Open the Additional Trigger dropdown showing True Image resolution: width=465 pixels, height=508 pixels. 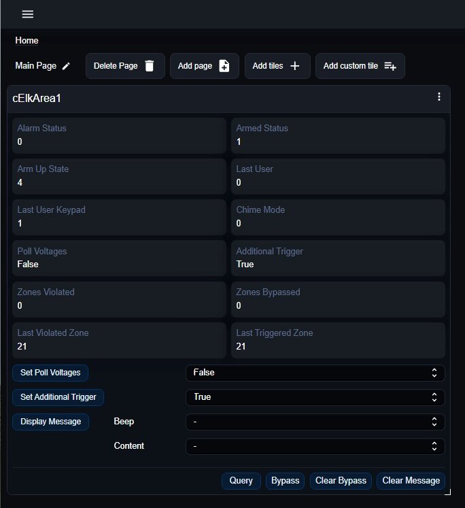pyautogui.click(x=315, y=397)
